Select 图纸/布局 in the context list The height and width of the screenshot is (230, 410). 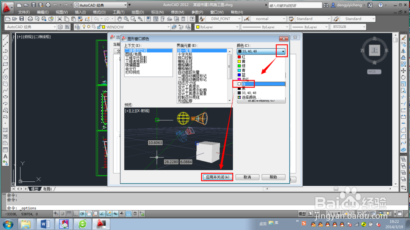click(134, 54)
